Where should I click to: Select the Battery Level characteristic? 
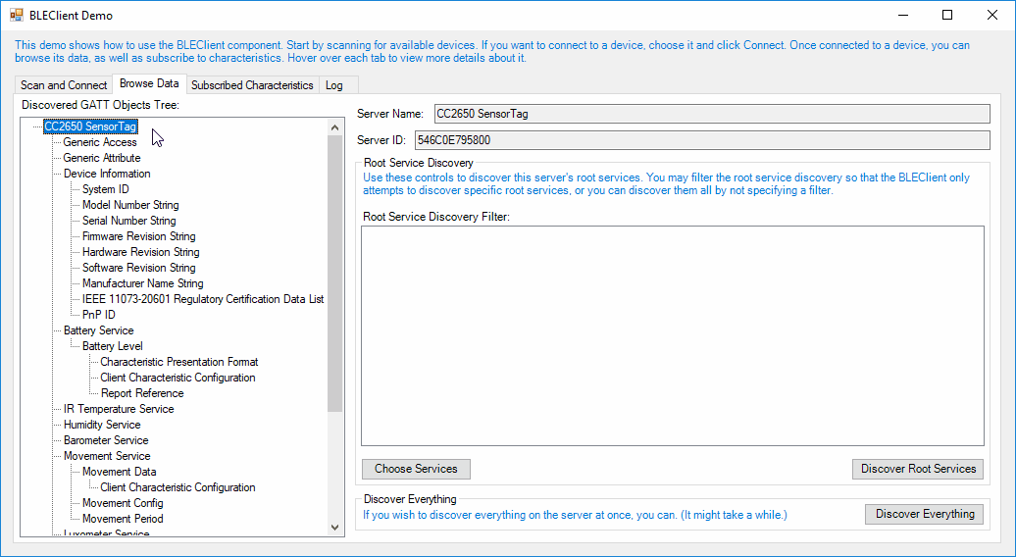[112, 346]
